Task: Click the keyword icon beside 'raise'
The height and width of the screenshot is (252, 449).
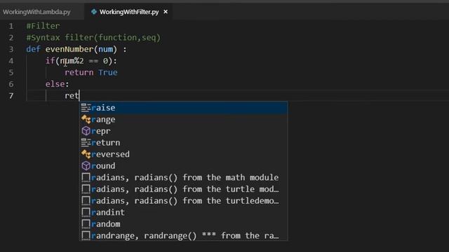Action: [86, 108]
